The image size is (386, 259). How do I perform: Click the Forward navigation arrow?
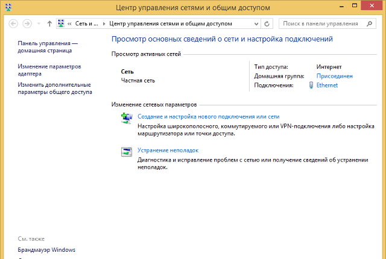pyautogui.click(x=27, y=23)
